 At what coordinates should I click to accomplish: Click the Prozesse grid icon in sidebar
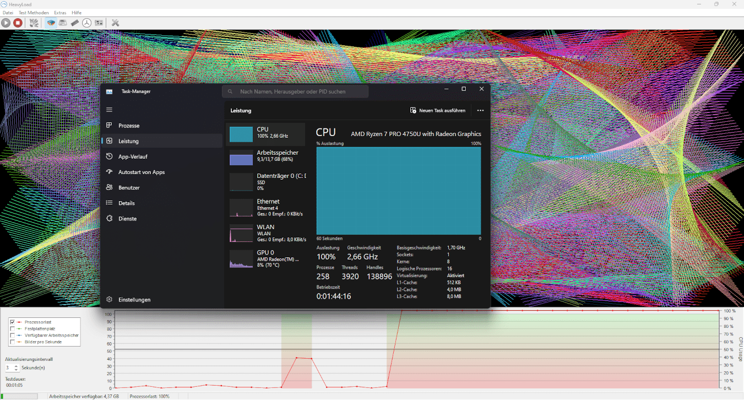(x=109, y=126)
